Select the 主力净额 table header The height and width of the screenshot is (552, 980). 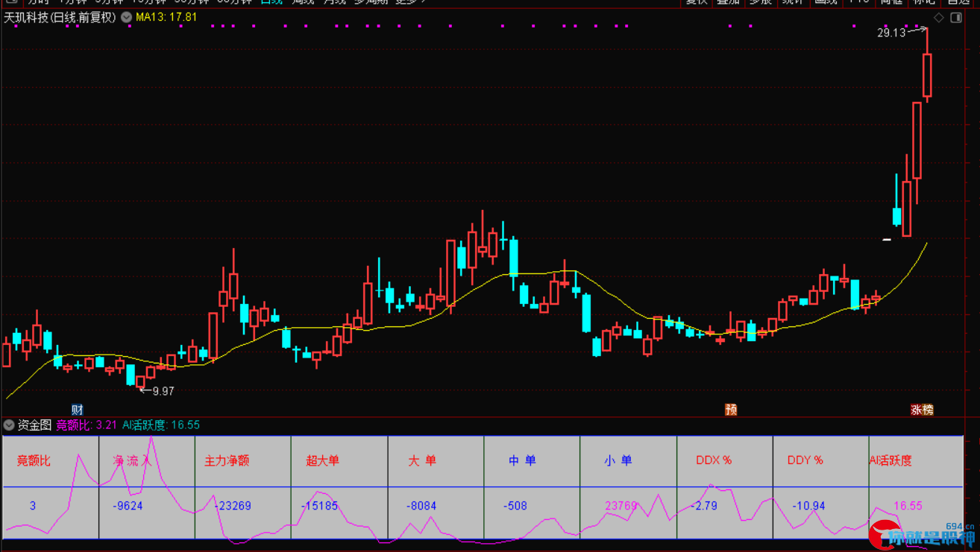click(227, 460)
